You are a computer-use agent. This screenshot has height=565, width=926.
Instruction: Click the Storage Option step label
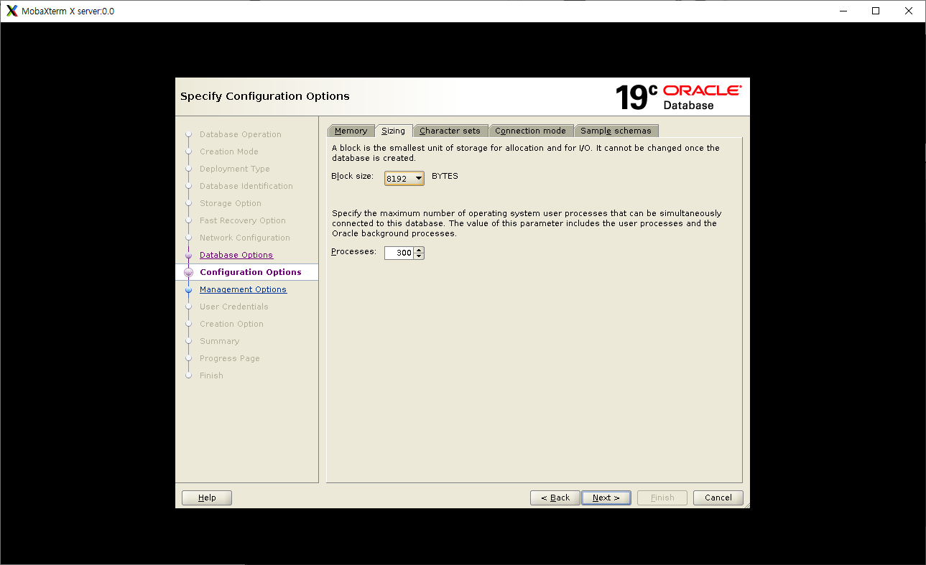pos(231,203)
